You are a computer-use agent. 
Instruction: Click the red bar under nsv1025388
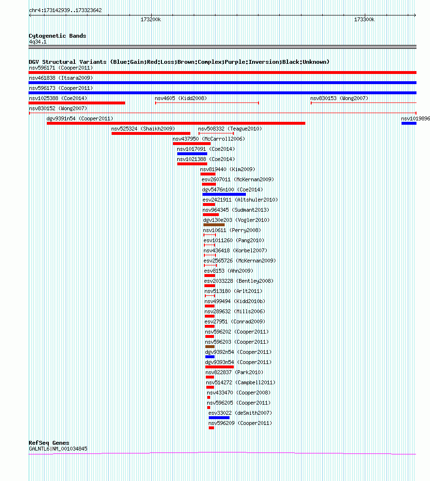(77, 103)
